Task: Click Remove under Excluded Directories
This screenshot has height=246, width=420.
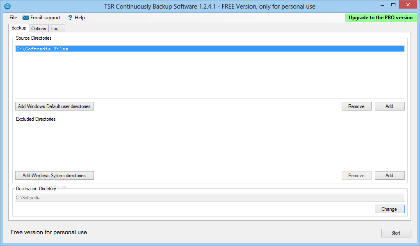Action: (356, 176)
